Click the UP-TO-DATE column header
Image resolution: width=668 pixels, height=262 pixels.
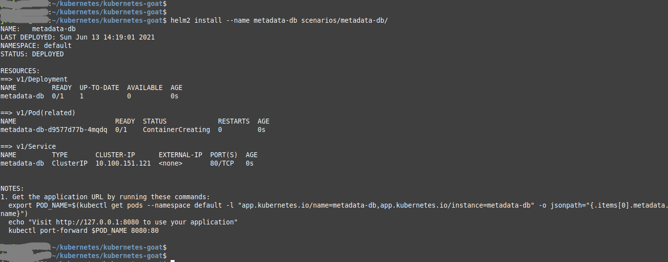tap(99, 87)
